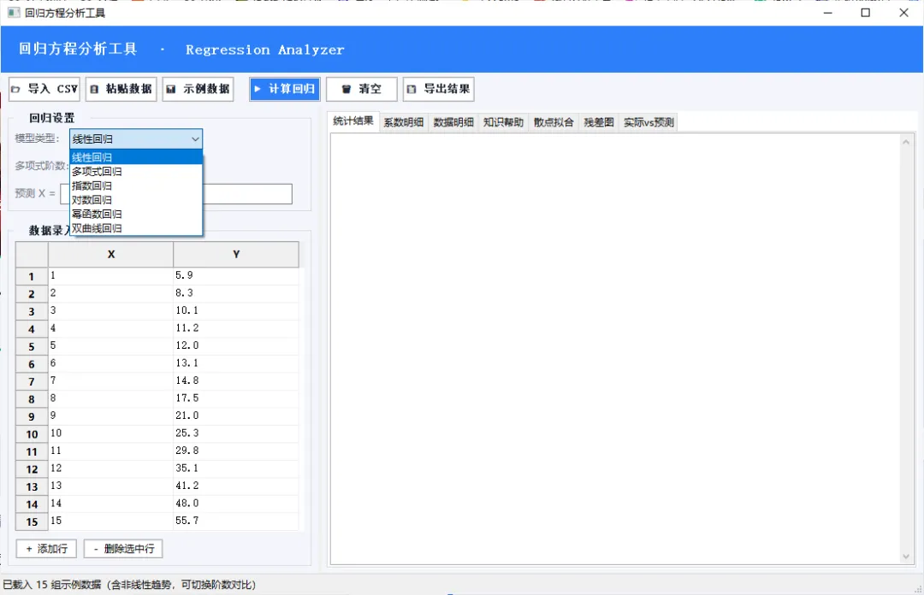Run 计算回归 to compute regression
924x595 pixels.
tap(285, 89)
